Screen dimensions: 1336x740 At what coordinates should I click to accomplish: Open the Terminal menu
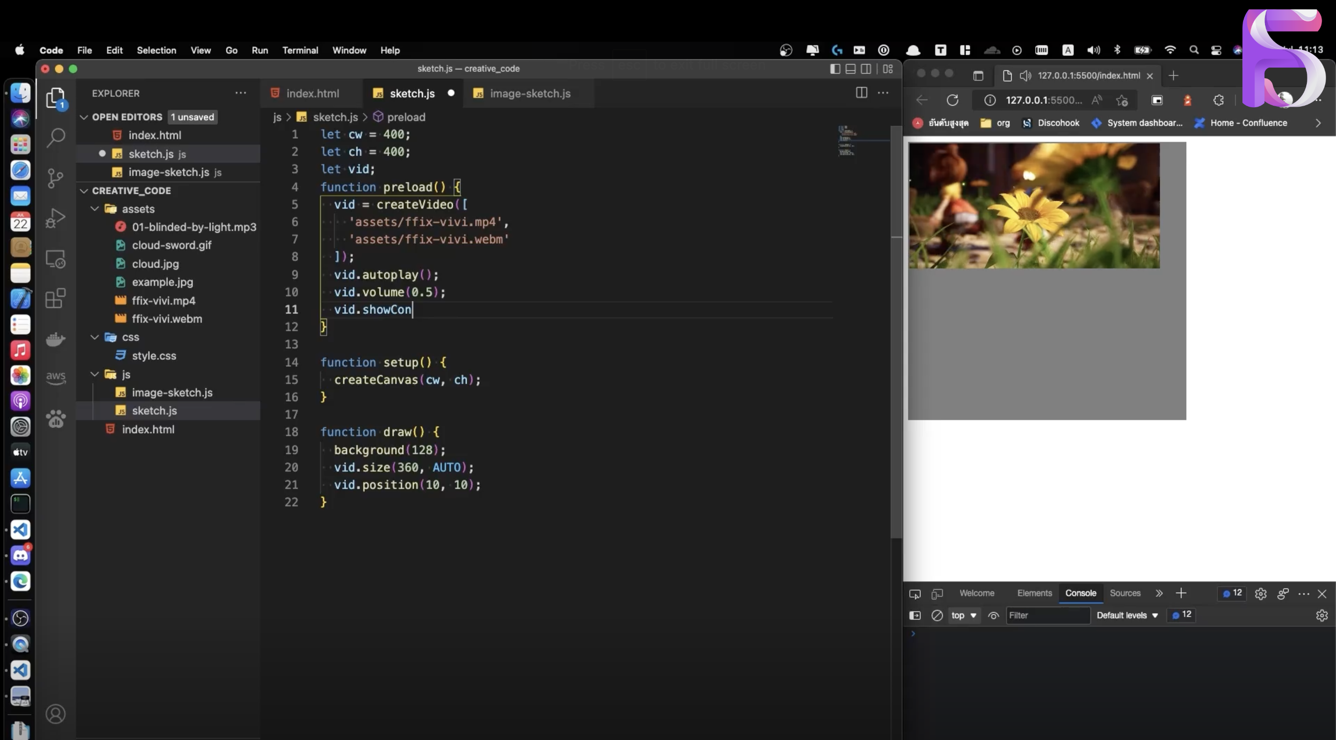tap(300, 50)
